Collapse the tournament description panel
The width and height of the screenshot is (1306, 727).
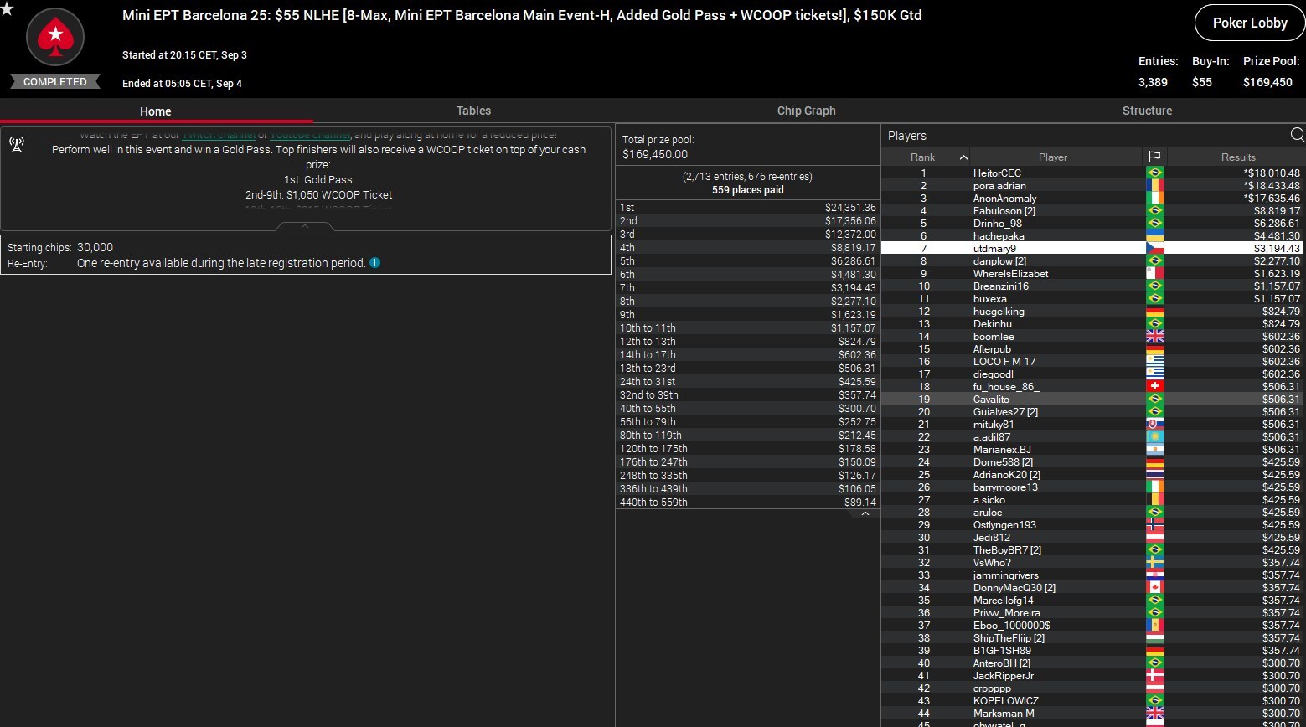(305, 226)
